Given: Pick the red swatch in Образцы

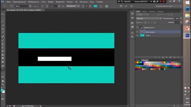Looking at the screenshot, I should point(136,62).
